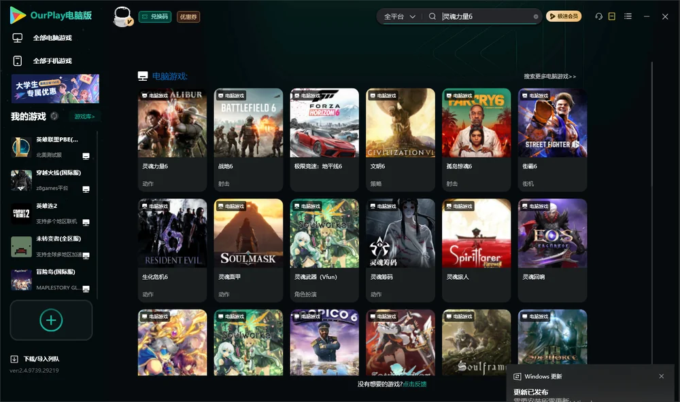Open the 灵魂面甲 Soulmask game card
The height and width of the screenshot is (402, 680).
pos(248,250)
